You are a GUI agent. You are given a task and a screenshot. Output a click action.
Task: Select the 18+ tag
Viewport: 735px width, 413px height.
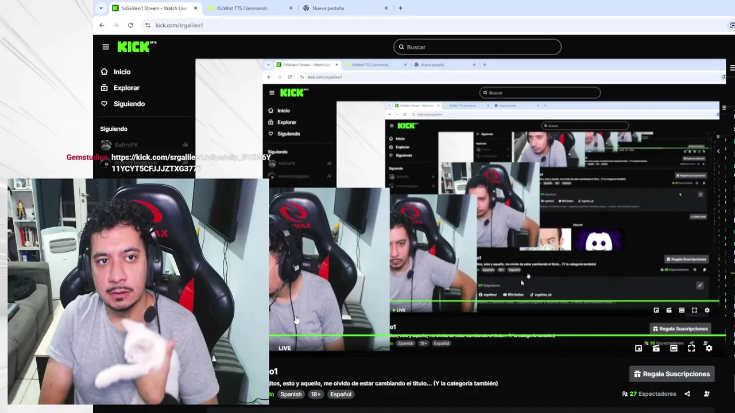point(316,394)
